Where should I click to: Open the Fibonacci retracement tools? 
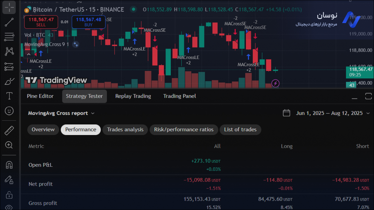coord(9,37)
